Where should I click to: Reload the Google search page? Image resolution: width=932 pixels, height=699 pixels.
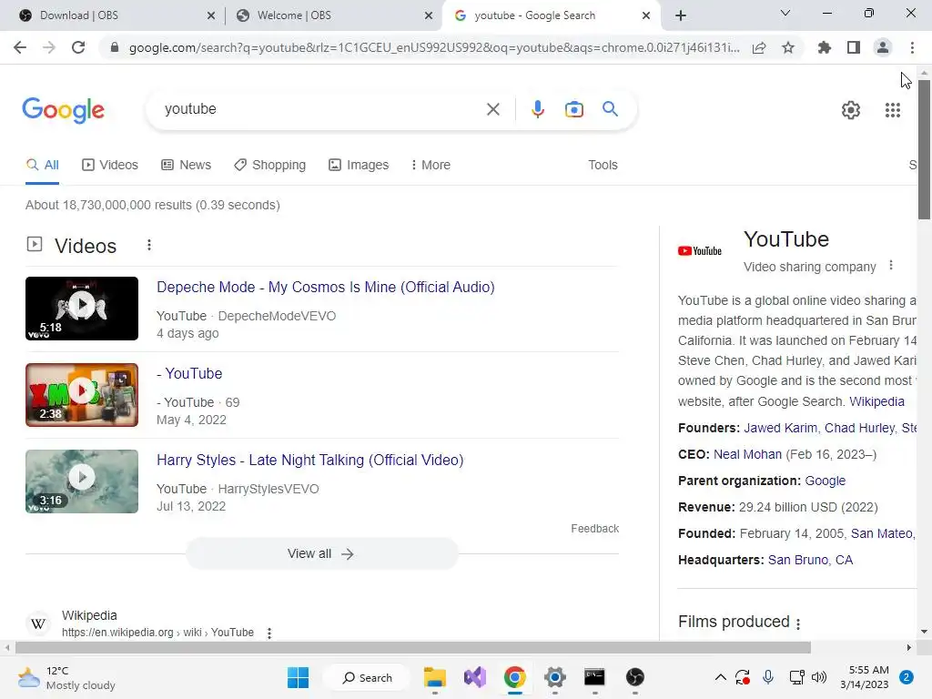click(x=78, y=47)
